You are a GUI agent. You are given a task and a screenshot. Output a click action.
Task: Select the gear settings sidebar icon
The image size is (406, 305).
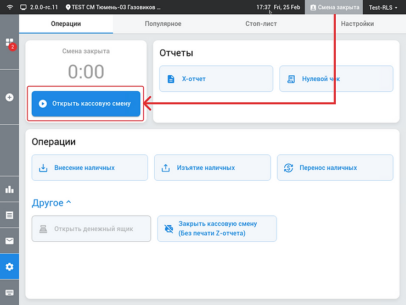click(9, 267)
